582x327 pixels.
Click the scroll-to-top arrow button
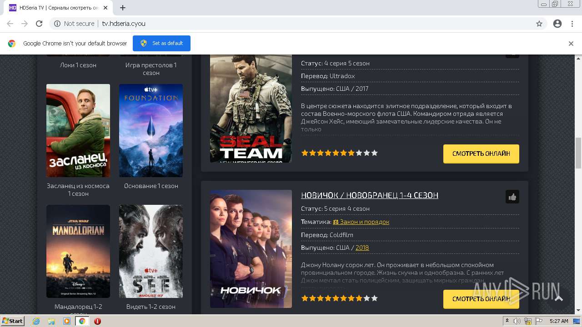[559, 298]
